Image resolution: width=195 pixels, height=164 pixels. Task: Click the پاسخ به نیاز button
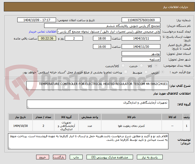150,157
